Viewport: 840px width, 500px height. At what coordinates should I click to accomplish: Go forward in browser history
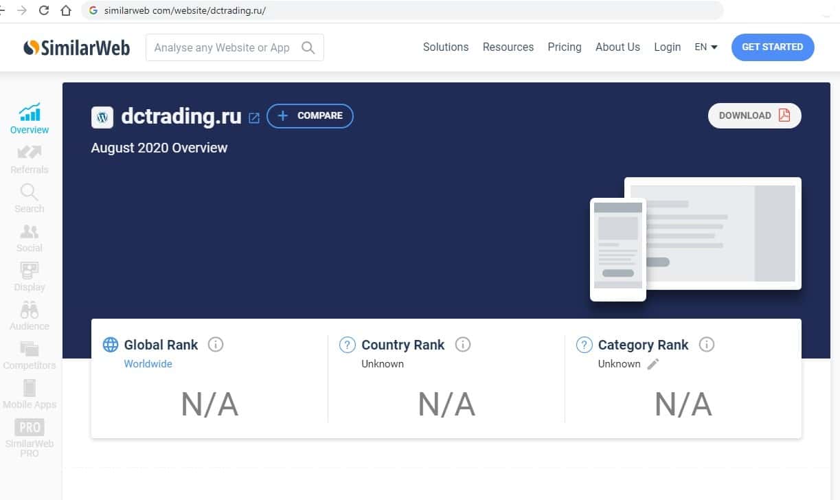(x=22, y=10)
